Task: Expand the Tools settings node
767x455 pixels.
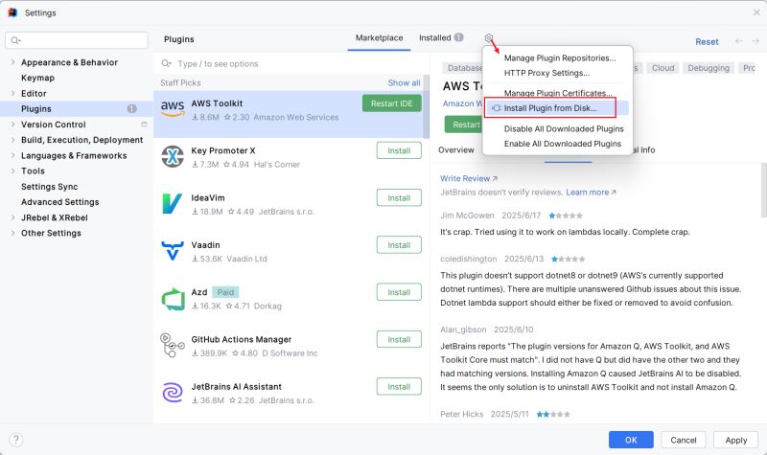Action: coord(12,171)
